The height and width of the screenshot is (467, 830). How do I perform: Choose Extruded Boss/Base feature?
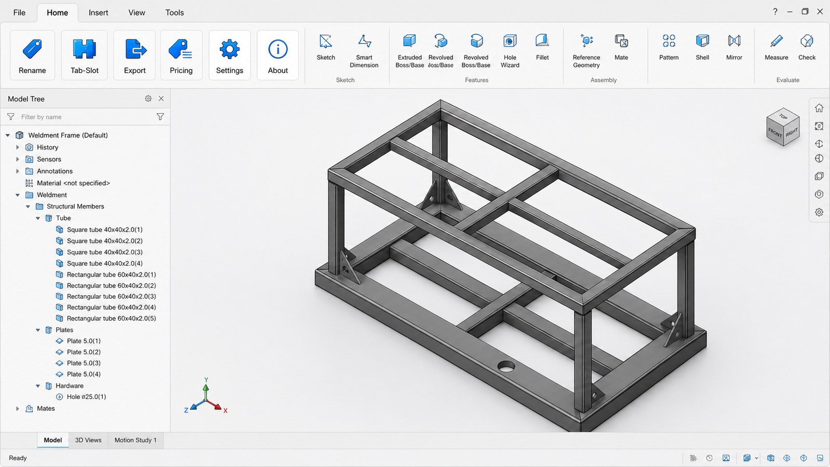pos(410,51)
